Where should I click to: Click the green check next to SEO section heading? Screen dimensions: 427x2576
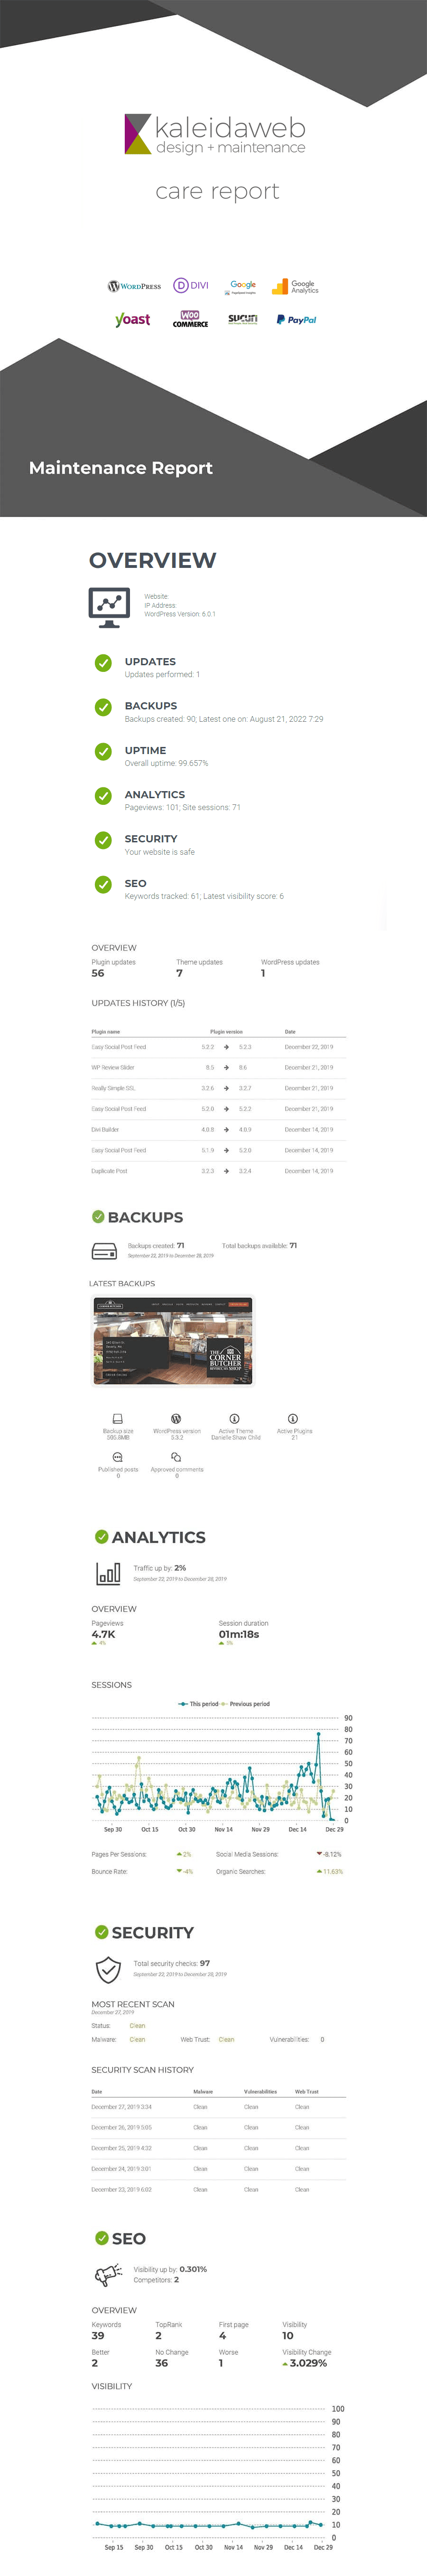pyautogui.click(x=102, y=2238)
